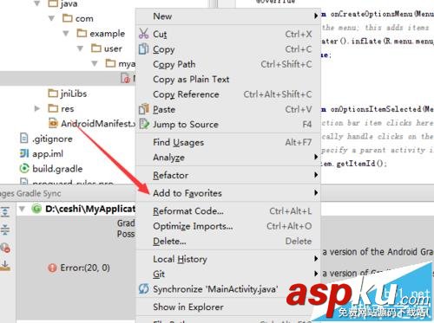Select Jump to Source entry
The height and width of the screenshot is (323, 434).
pyautogui.click(x=228, y=125)
